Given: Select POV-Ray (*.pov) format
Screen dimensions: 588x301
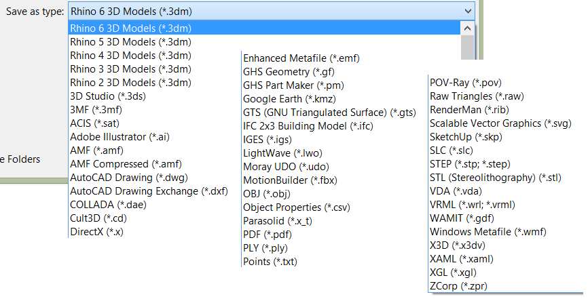Looking at the screenshot, I should point(465,83).
